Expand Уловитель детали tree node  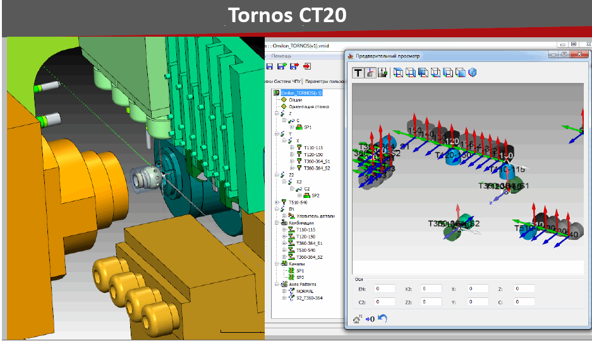(x=284, y=216)
